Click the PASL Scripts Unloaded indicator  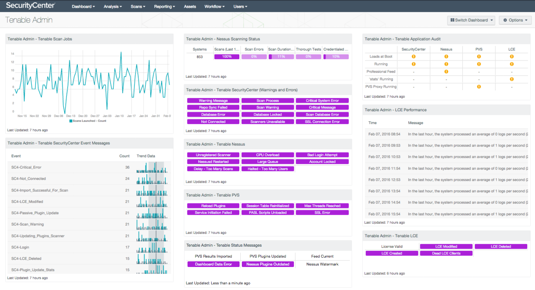[x=267, y=213]
